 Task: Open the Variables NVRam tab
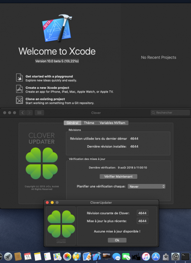click(x=112, y=123)
